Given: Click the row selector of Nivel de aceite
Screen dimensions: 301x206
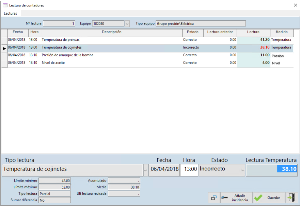Looking at the screenshot, I should click(4, 64).
